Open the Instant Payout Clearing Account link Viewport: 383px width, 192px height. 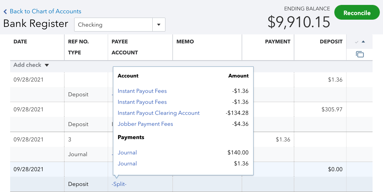(x=158, y=113)
